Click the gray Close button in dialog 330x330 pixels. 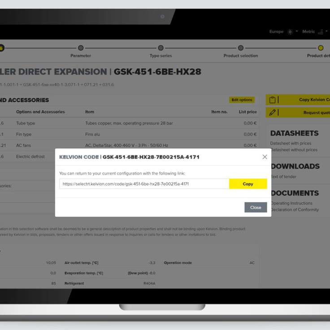[x=256, y=207]
